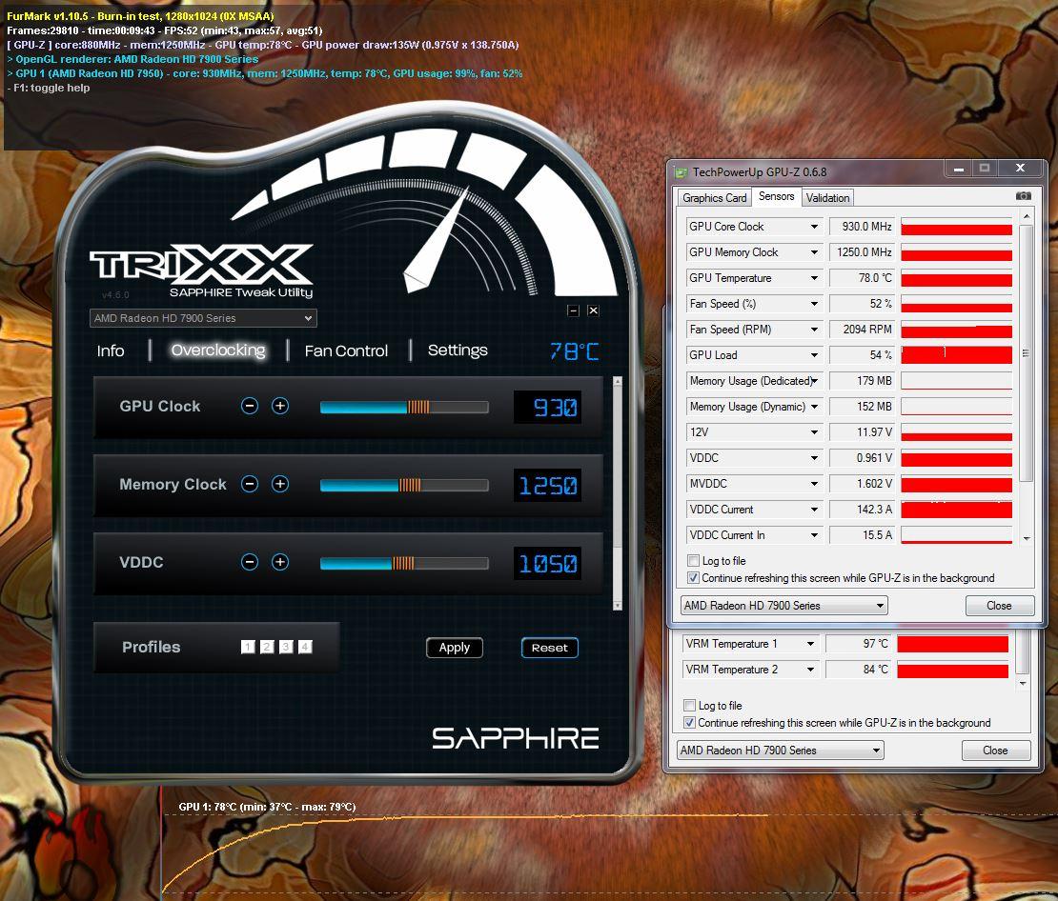Click the 142.3 A VDDC Current value
The image size is (1058, 901).
tap(862, 510)
